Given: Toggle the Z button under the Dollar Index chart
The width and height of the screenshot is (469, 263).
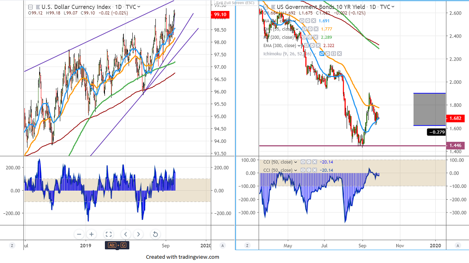Looking at the screenshot, I should (x=12, y=246).
